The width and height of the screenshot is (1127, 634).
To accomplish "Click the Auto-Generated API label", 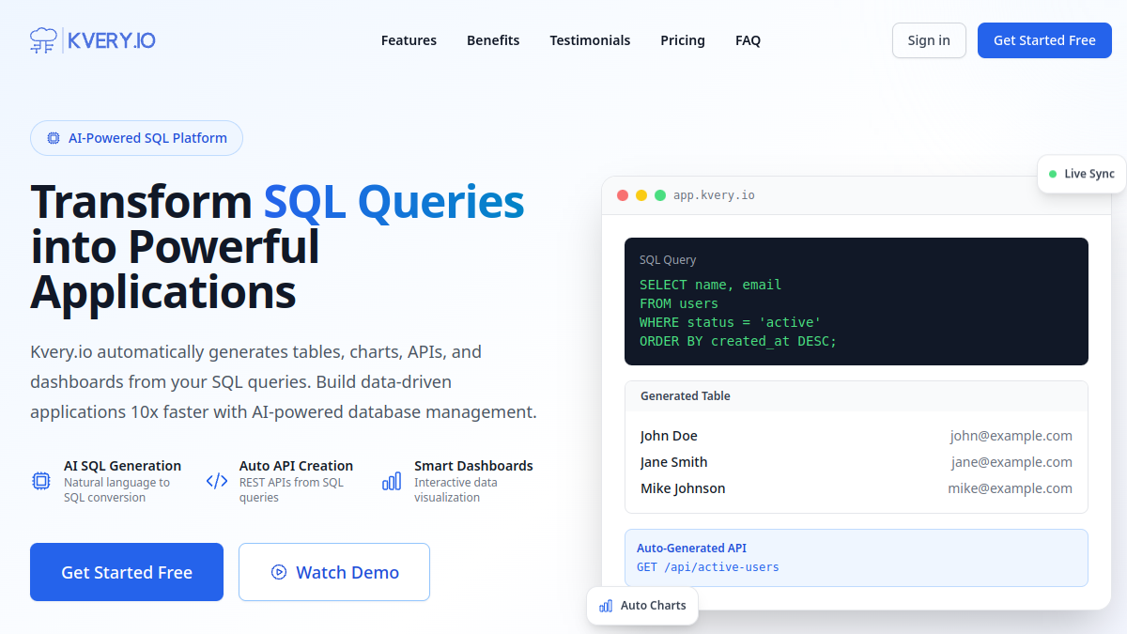I will (x=692, y=549).
